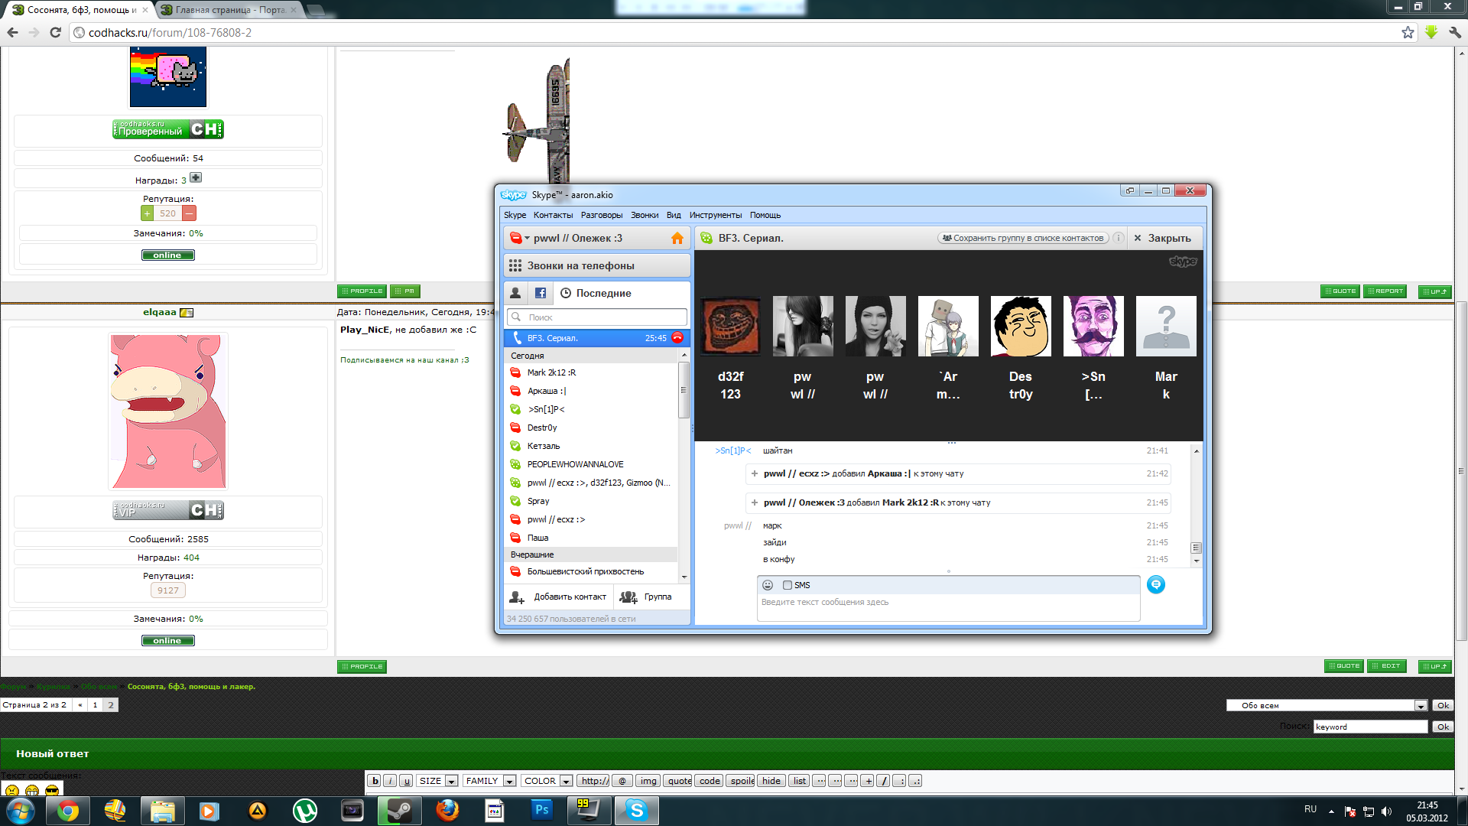This screenshot has width=1468, height=826.
Task: Click the awards plus icon next to Награды: 3
Action: point(196,178)
